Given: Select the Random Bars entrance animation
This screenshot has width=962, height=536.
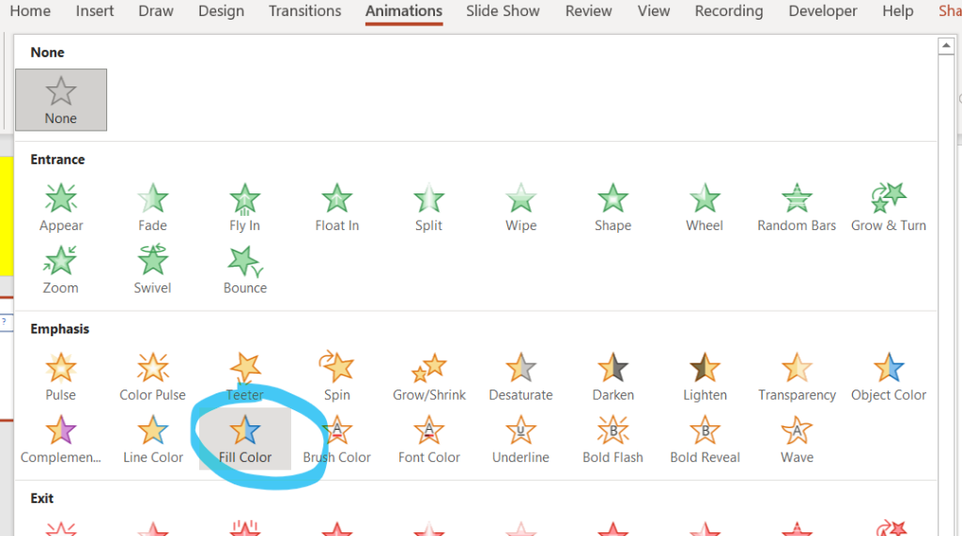Looking at the screenshot, I should point(797,207).
